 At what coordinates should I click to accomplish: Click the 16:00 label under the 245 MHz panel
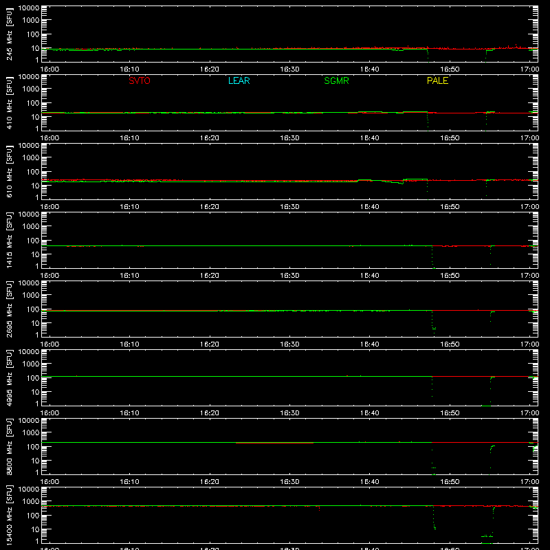coord(49,69)
